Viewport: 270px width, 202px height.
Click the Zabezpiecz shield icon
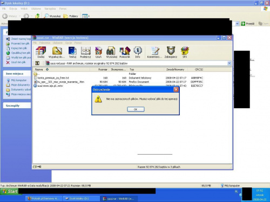[171, 52]
